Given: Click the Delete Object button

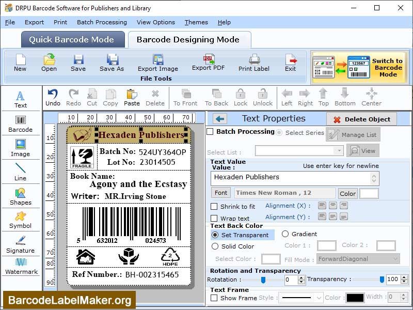Looking at the screenshot, I should [361, 118].
